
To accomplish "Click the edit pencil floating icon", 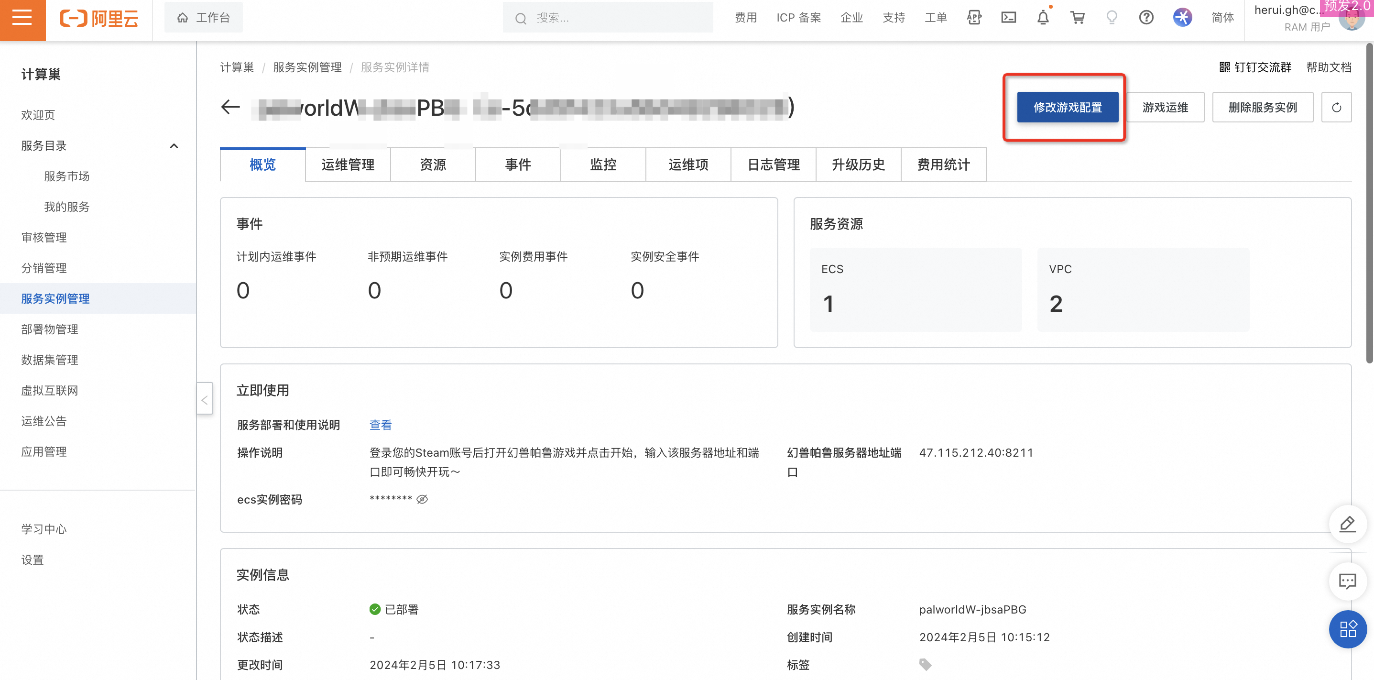I will 1347,524.
